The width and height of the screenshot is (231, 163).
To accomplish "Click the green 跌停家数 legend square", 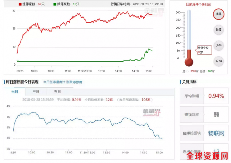I will (x=55, y=4).
